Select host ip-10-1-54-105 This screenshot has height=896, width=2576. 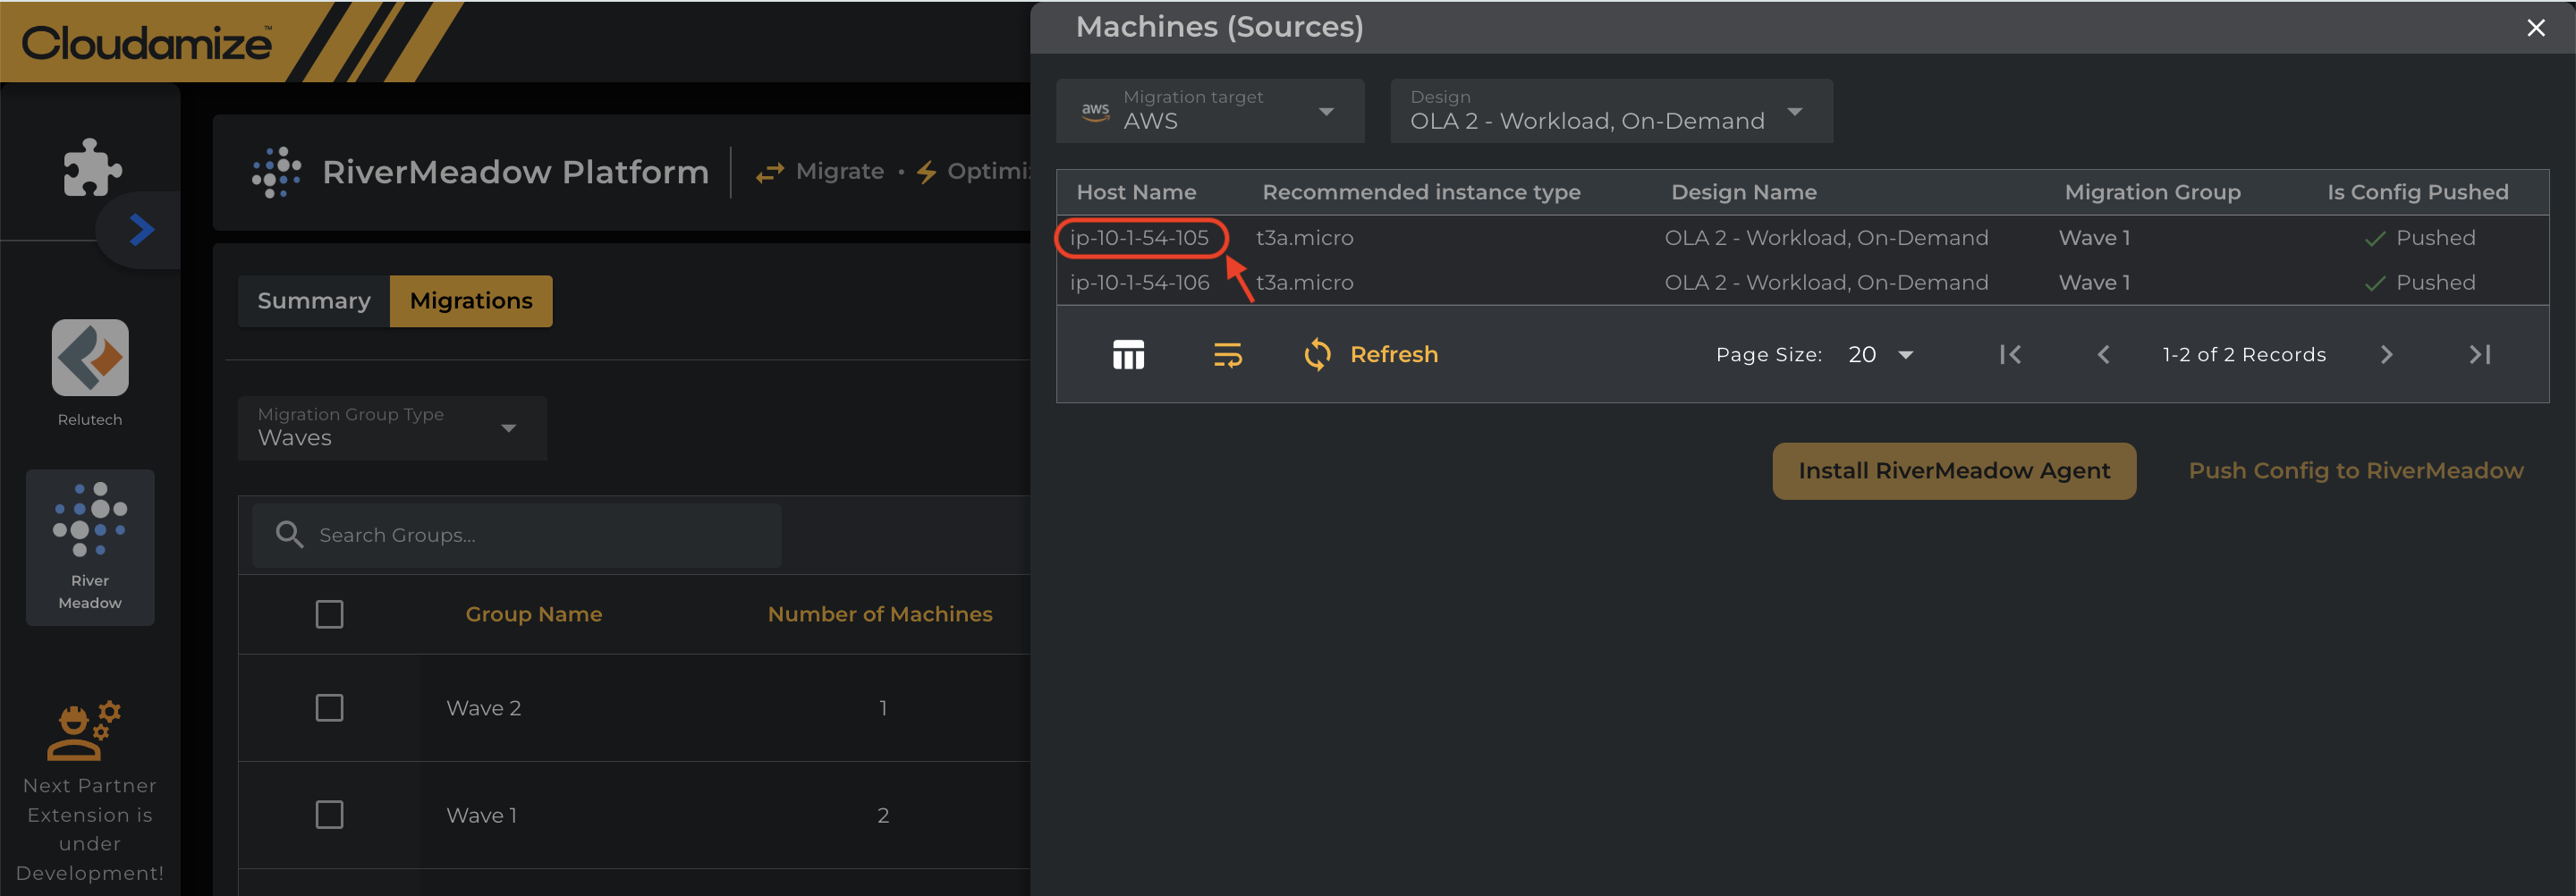[x=1139, y=238]
